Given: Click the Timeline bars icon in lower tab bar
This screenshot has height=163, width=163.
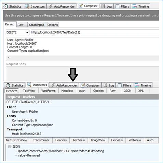Looking at the screenshot, I should 137,85.
